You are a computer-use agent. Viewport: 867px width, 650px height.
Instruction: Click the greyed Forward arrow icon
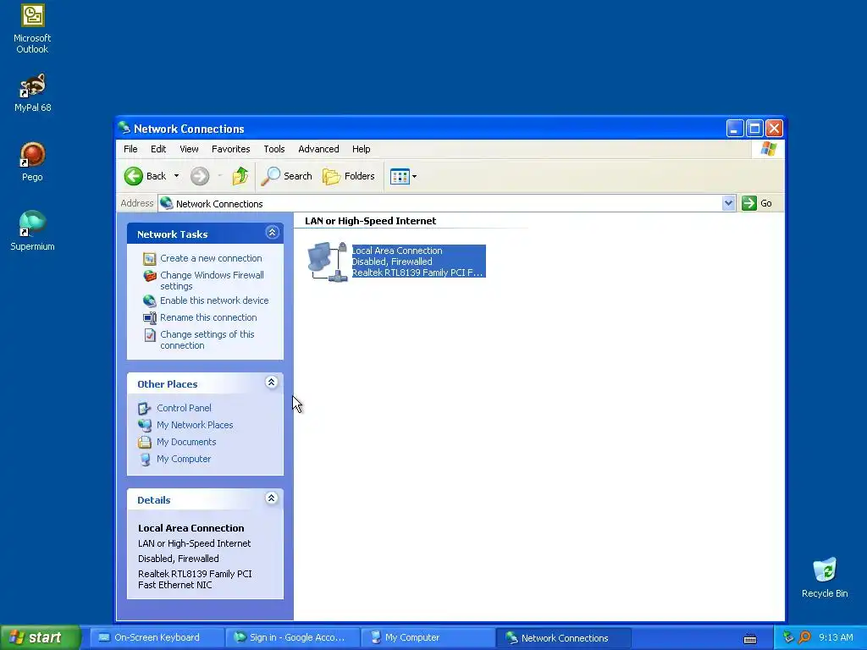pos(200,176)
